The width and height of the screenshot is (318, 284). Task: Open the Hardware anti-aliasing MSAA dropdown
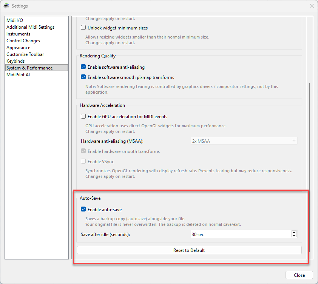tap(244, 140)
